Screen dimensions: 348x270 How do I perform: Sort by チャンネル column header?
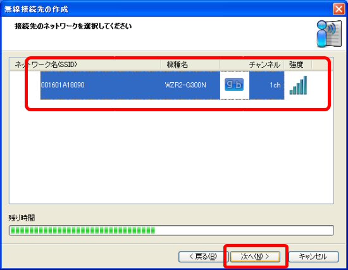point(251,64)
